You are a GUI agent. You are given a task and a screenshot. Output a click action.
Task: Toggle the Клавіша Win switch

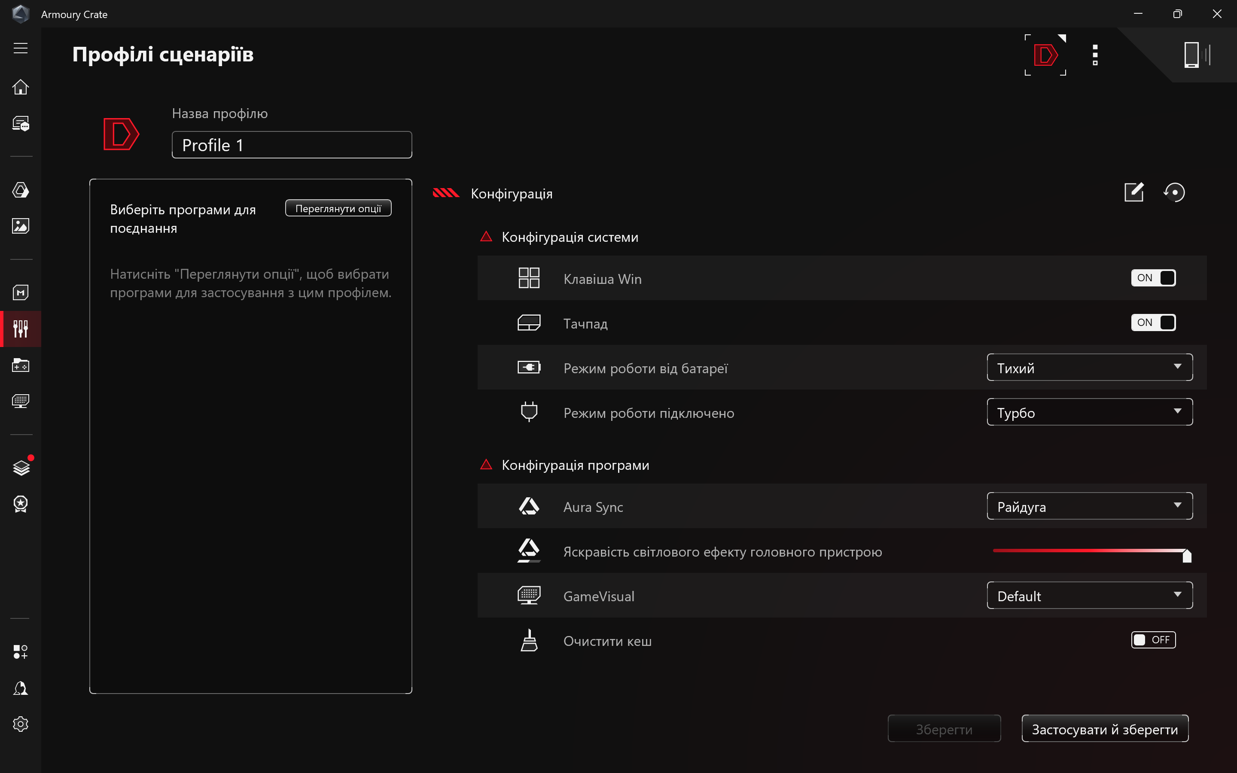tap(1153, 277)
